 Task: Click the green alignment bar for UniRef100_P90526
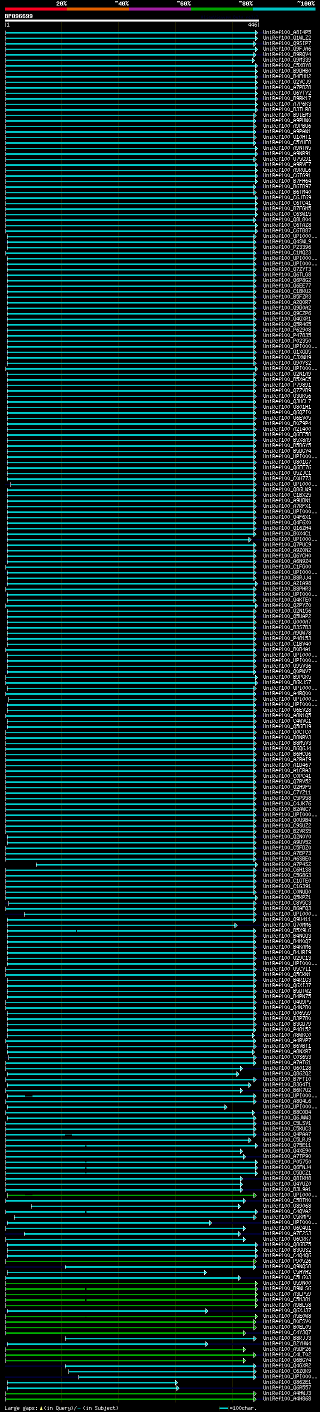click(131, 1261)
